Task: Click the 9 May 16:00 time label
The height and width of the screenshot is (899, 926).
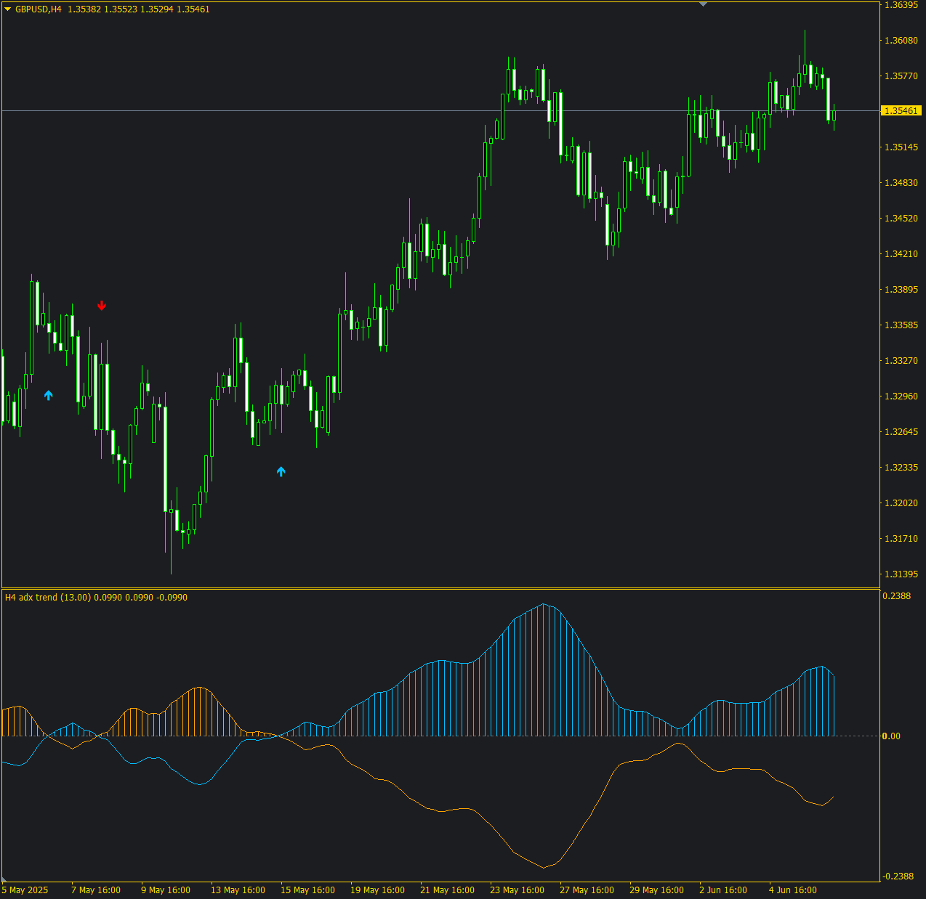Action: point(166,890)
